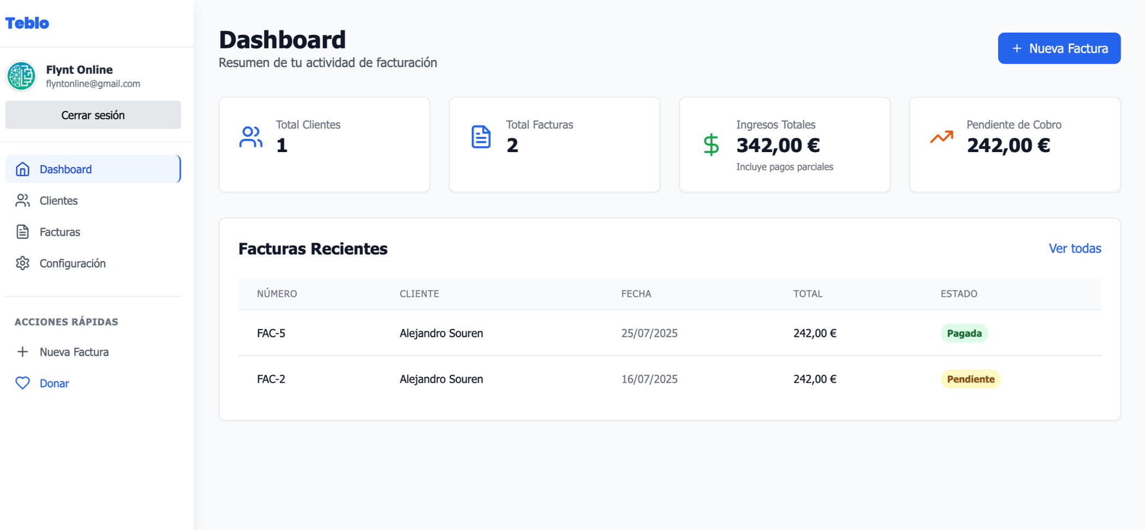Click the Configuración gear icon
Image resolution: width=1145 pixels, height=530 pixels.
click(x=22, y=263)
